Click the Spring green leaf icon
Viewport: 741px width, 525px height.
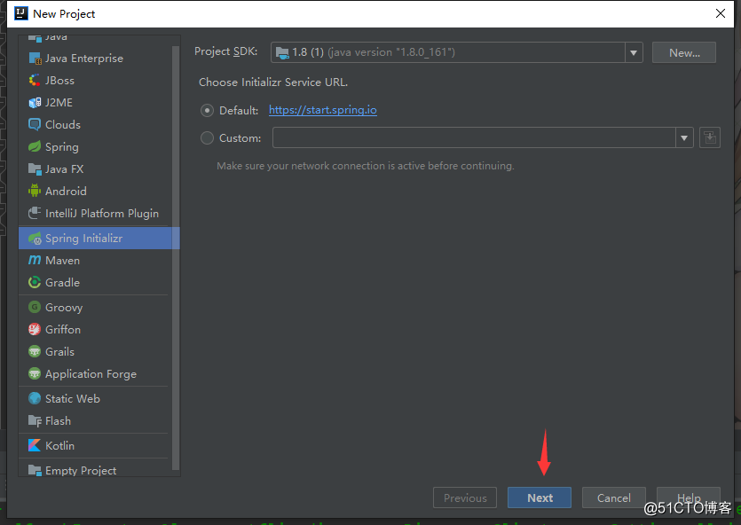pos(35,147)
